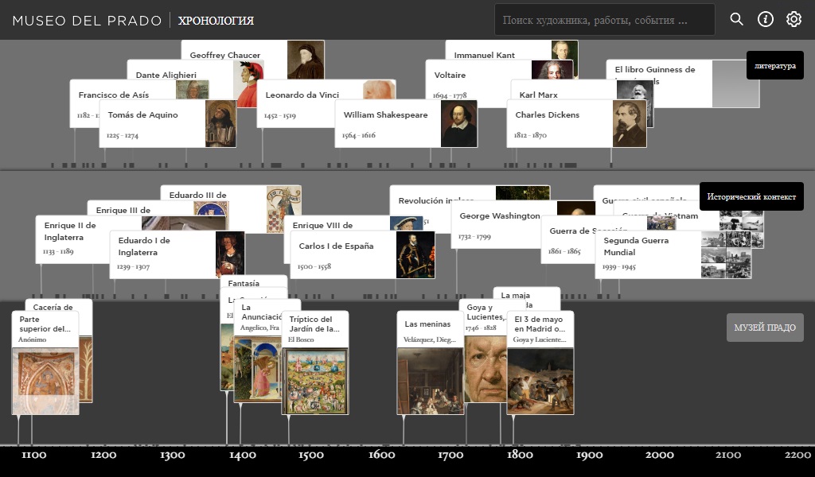The image size is (815, 477).
Task: Select the МУЗЕЙ ПРАДО category button
Action: 765,328
